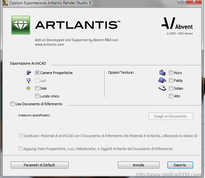This screenshot has height=178, width=205.
Task: Uncheck the Camere Prospettiche checkbox
Action: point(37,73)
